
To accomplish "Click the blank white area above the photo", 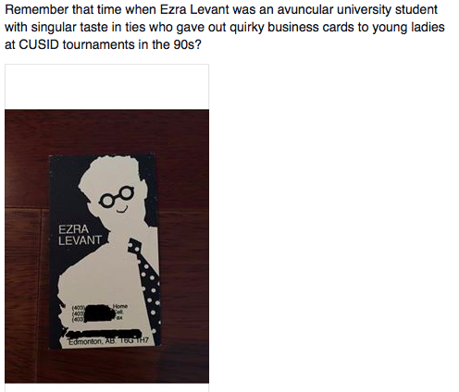I will 106,87.
